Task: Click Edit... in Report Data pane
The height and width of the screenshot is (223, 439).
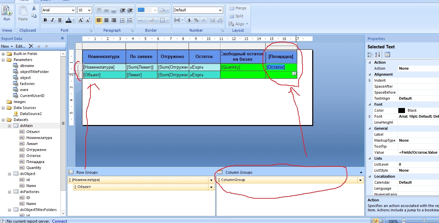Action: pyautogui.click(x=20, y=46)
